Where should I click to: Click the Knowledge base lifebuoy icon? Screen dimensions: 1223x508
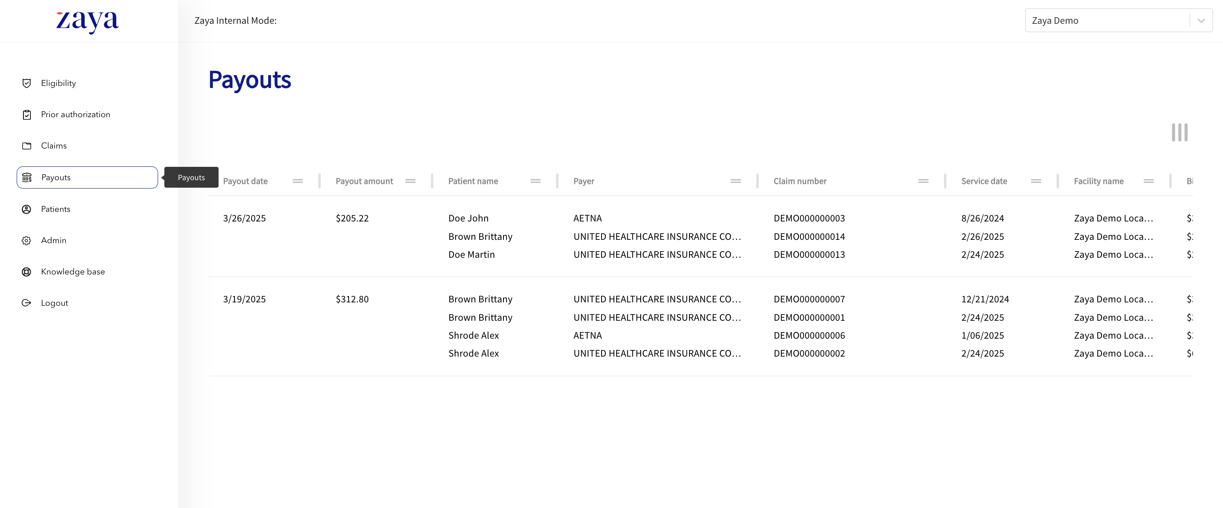tap(27, 272)
